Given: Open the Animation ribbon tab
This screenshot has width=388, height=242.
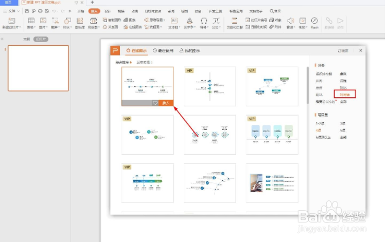Looking at the screenshot, I should point(135,11).
